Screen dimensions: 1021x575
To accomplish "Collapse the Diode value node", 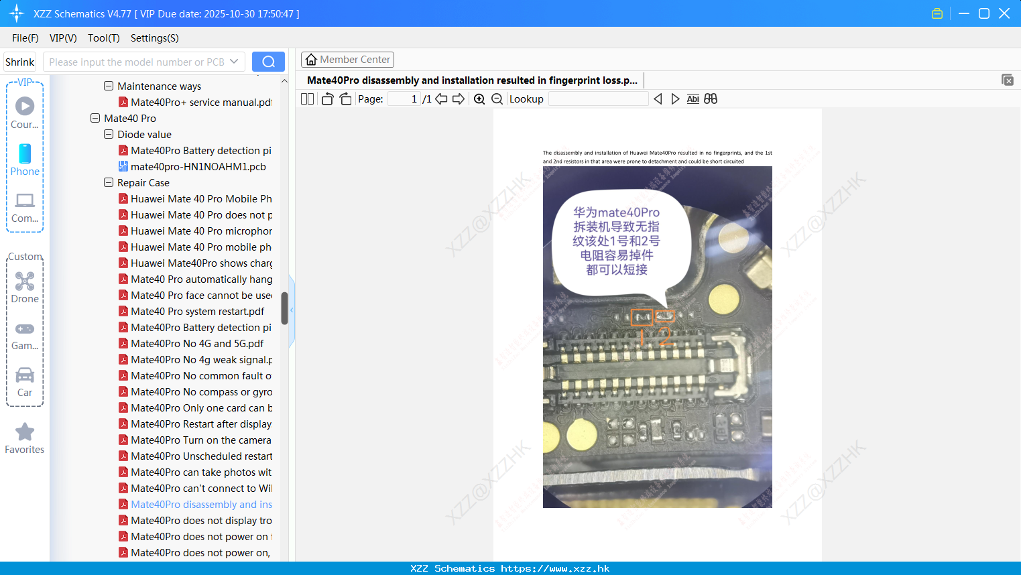I will pyautogui.click(x=109, y=134).
